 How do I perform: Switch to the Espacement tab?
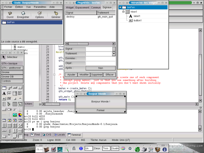click(x=82, y=7)
